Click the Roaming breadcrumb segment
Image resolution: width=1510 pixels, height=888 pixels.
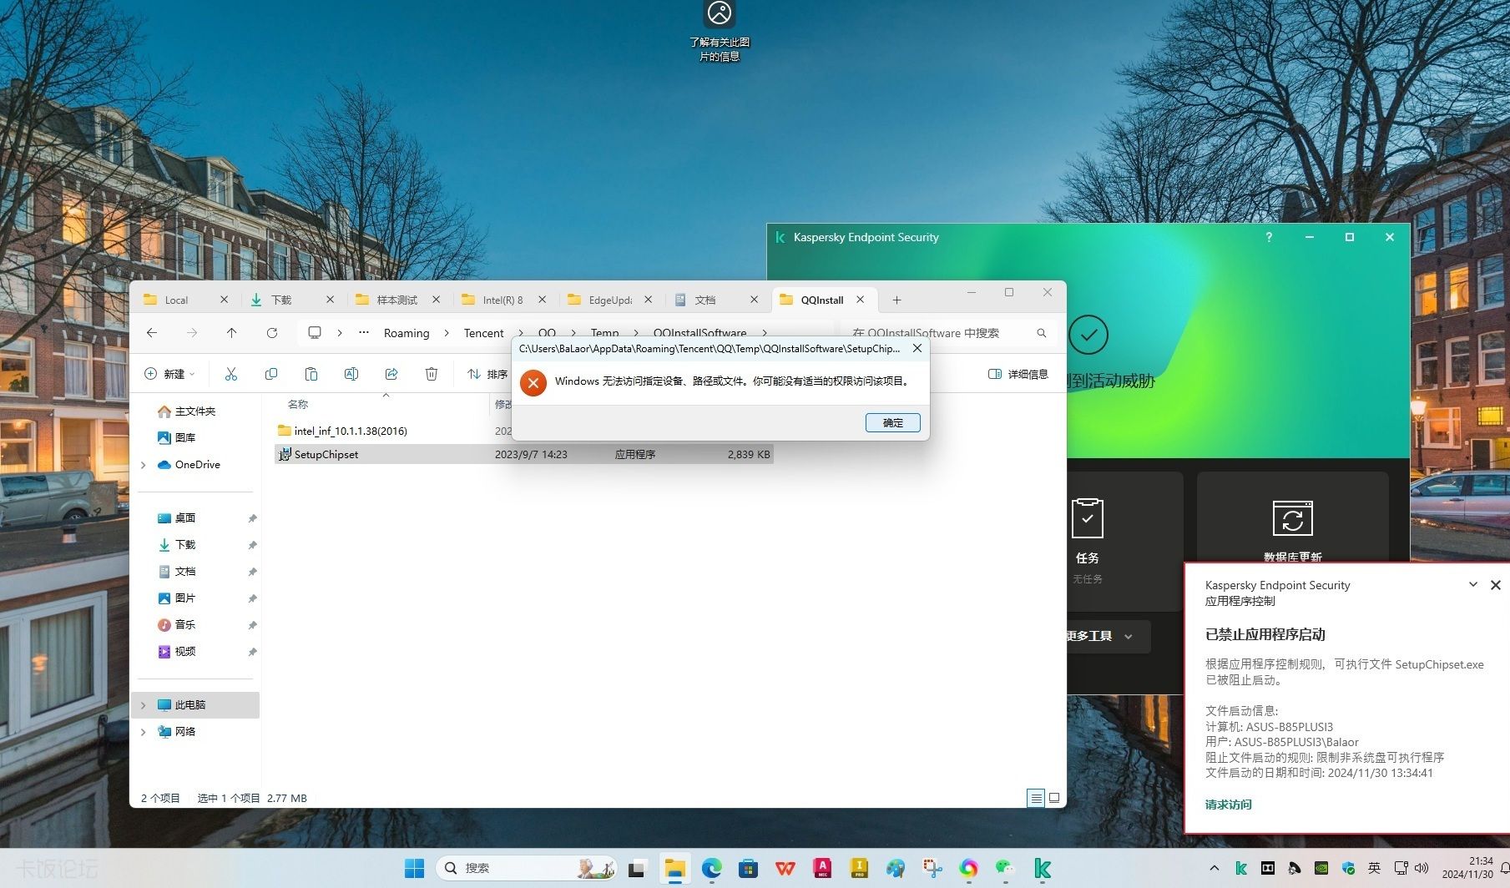click(x=407, y=333)
